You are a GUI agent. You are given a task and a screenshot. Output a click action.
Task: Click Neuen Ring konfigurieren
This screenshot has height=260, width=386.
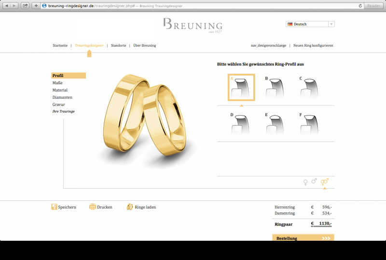click(x=313, y=45)
